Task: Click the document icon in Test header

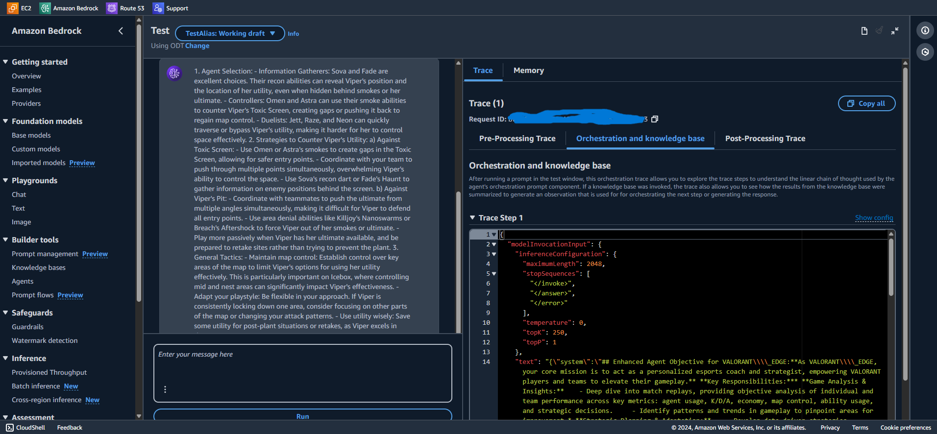Action: coord(864,31)
